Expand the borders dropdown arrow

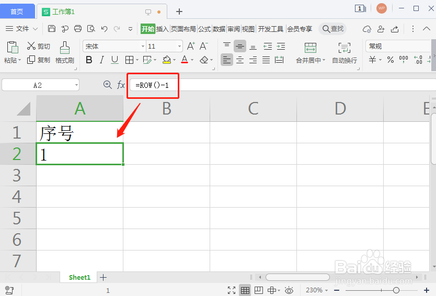137,60
